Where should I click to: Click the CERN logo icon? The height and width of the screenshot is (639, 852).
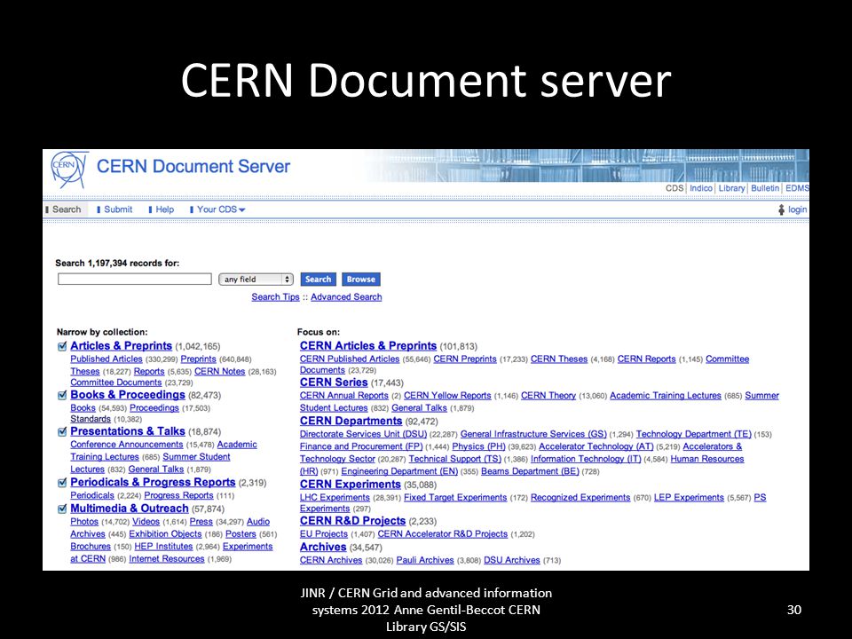[x=69, y=169]
